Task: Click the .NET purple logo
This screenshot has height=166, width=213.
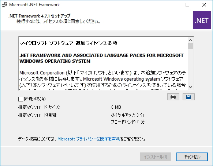Action: click(x=202, y=20)
